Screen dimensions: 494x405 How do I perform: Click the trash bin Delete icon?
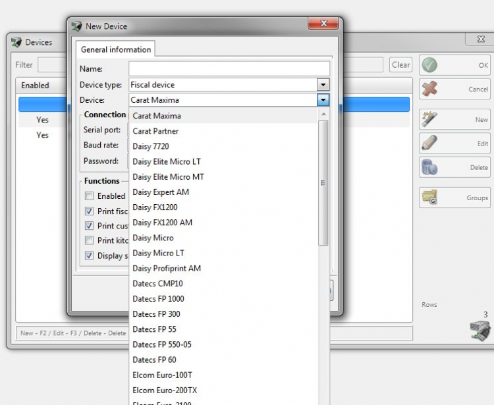tap(429, 167)
